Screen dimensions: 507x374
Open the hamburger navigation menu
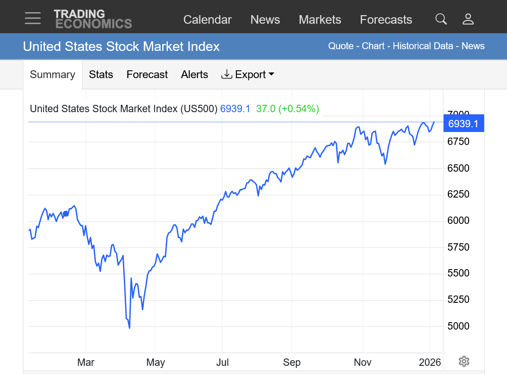(33, 19)
